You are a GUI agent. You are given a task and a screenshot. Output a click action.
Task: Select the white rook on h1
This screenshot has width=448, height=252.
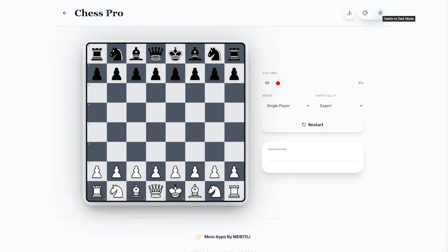(x=234, y=191)
